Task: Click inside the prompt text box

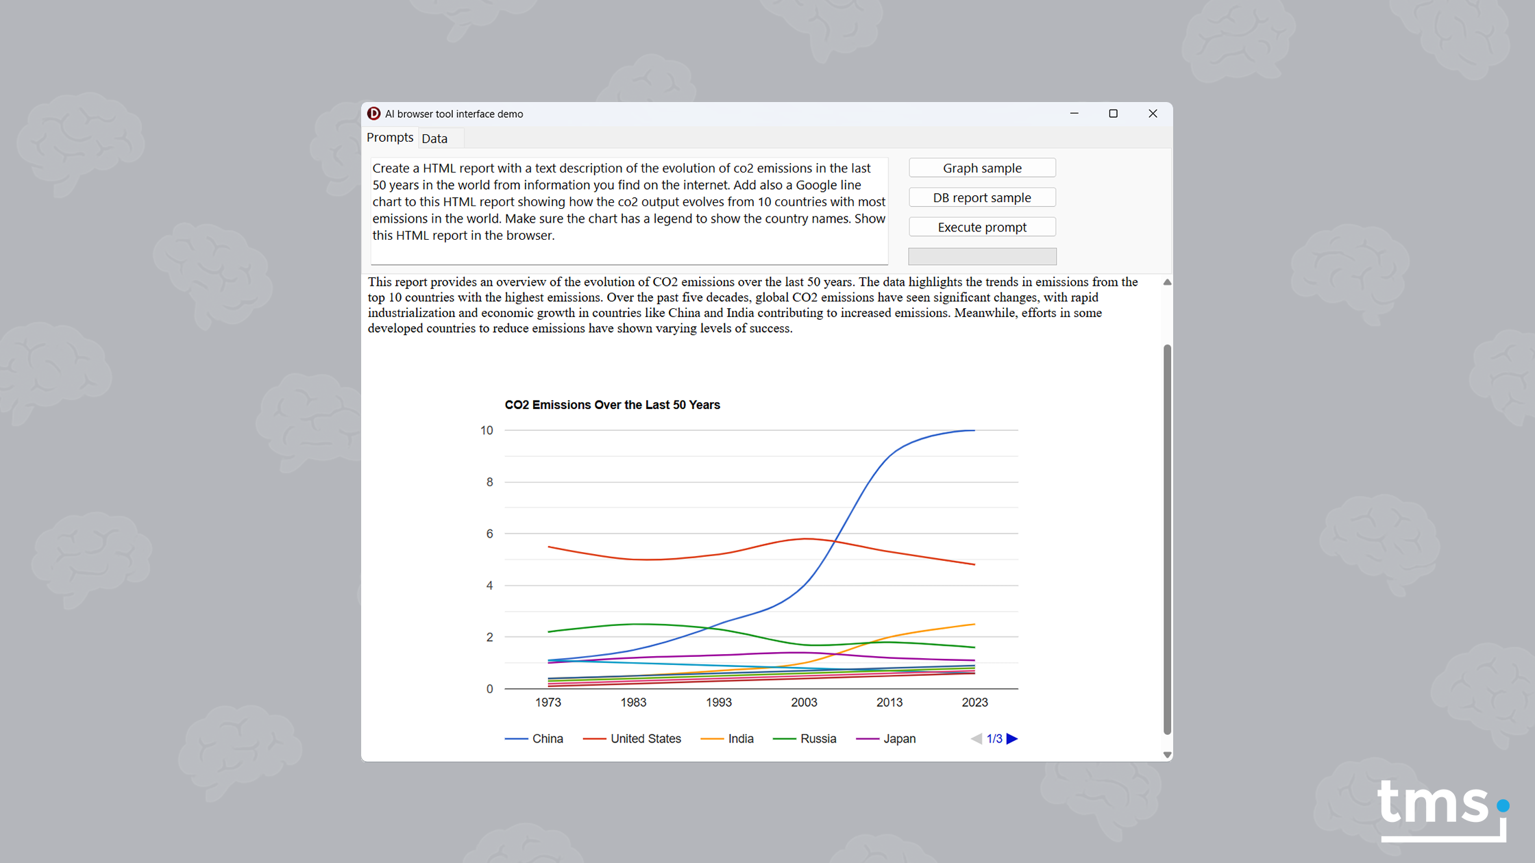Action: (x=628, y=210)
